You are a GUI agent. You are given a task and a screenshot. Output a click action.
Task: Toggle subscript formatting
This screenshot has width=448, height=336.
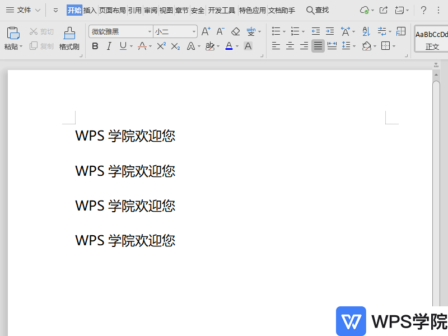tap(175, 46)
